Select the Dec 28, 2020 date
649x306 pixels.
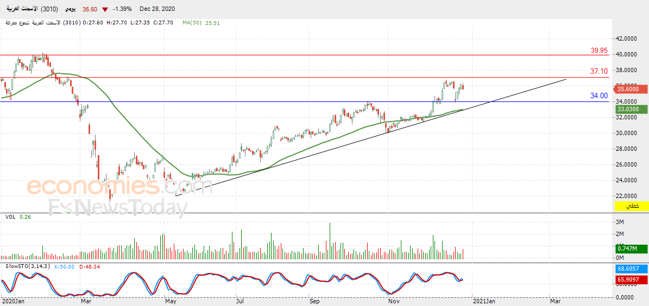click(157, 9)
